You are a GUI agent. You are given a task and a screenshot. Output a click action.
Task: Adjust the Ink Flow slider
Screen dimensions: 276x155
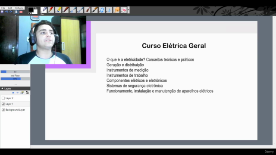tap(15, 79)
